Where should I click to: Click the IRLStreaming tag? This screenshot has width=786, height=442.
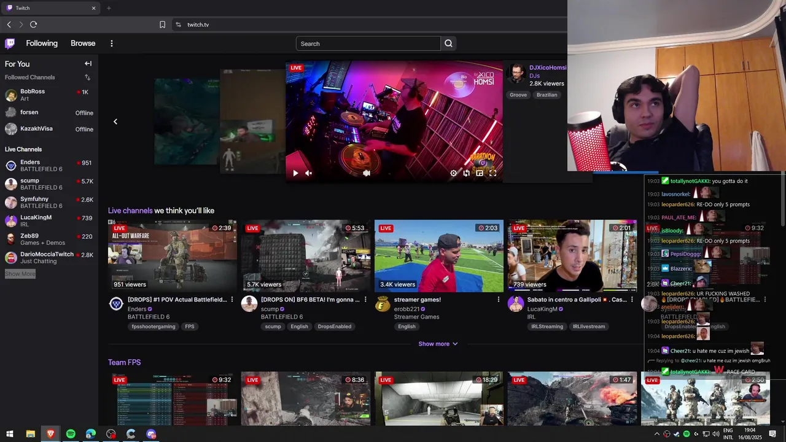coord(547,327)
